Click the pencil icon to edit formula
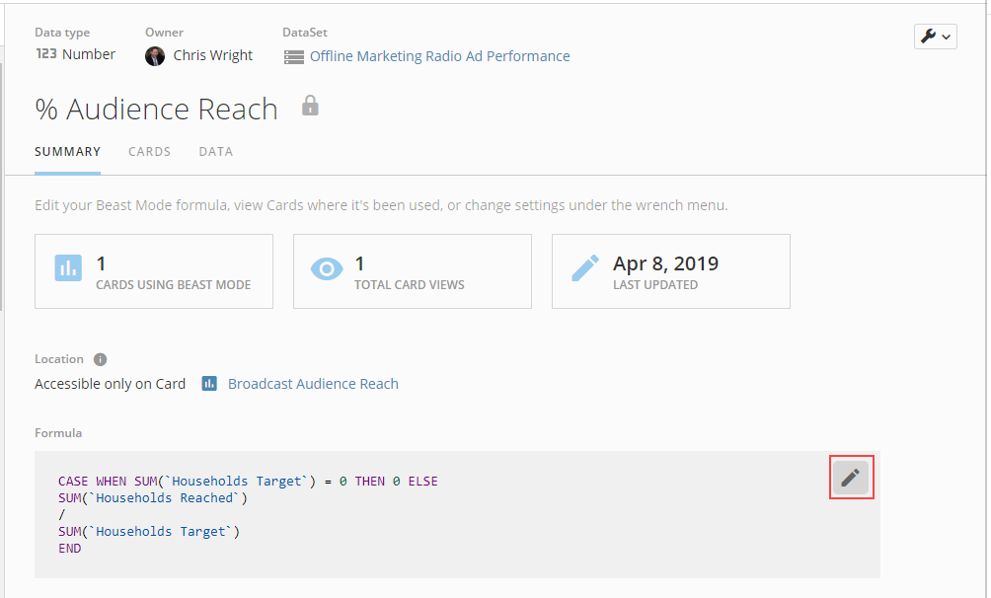The width and height of the screenshot is (991, 598). 850,479
